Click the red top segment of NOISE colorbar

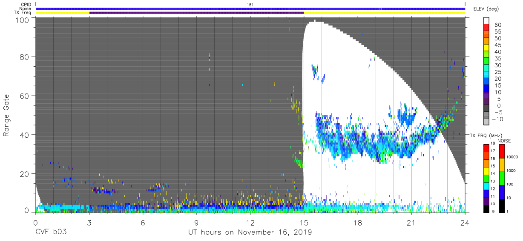coord(502,151)
